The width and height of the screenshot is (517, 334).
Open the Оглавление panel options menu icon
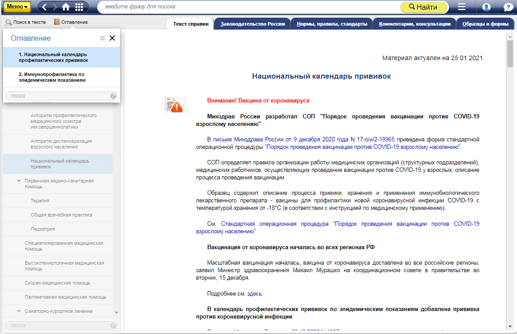click(103, 38)
